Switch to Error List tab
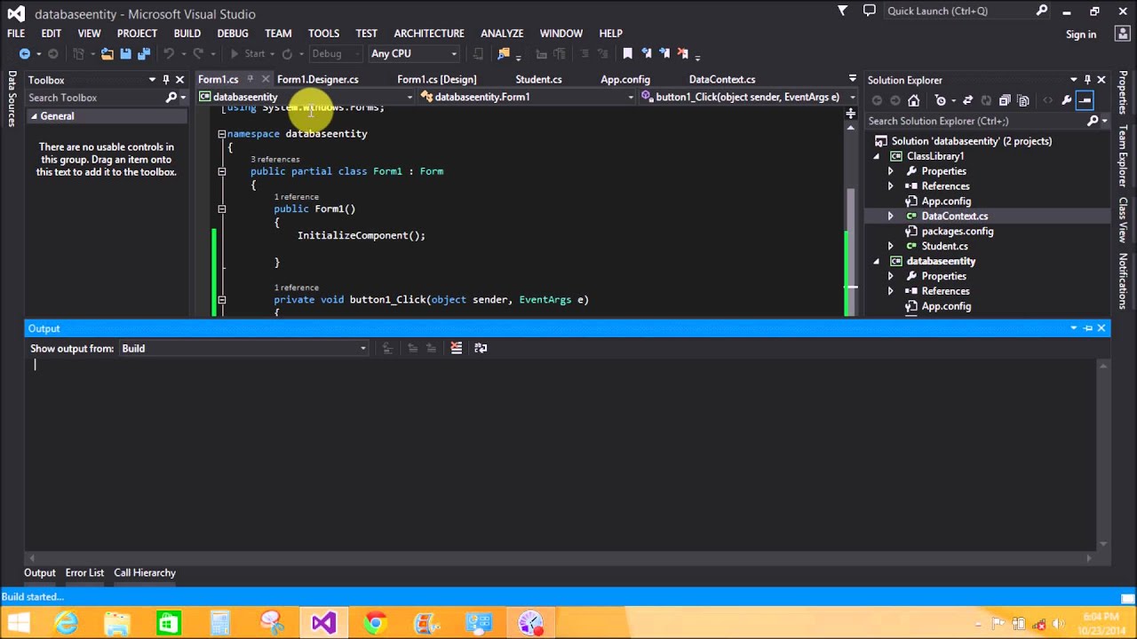The image size is (1137, 639). [84, 572]
